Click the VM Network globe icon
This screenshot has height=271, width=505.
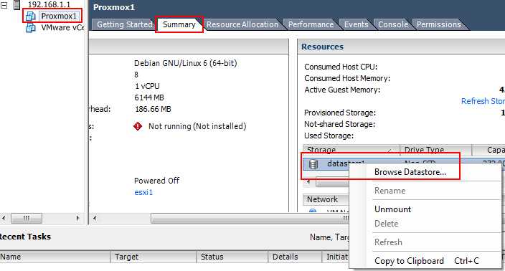coord(313,211)
